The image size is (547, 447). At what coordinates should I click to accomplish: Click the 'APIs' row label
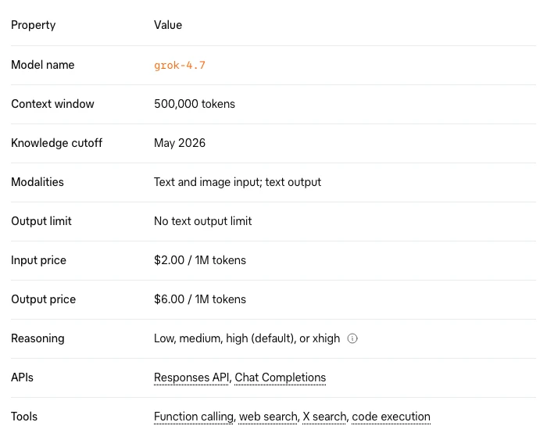coord(22,377)
